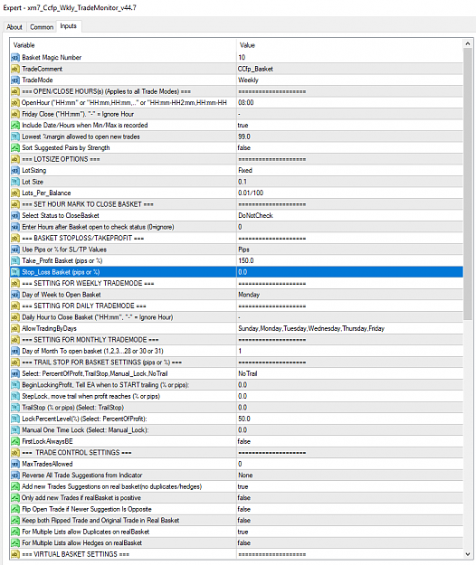Switch to the About tab
The image size is (476, 565).
pos(14,27)
